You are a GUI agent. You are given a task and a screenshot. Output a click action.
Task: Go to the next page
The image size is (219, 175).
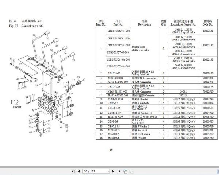(x=113, y=171)
